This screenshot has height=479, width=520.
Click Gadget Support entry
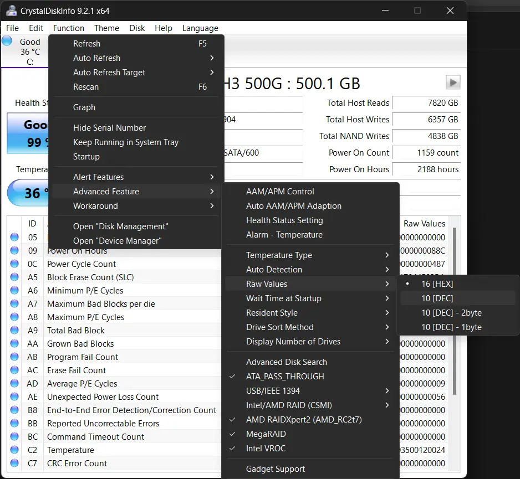coord(310,468)
